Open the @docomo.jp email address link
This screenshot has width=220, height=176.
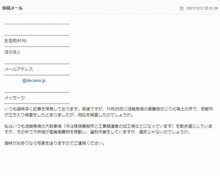point(34,81)
